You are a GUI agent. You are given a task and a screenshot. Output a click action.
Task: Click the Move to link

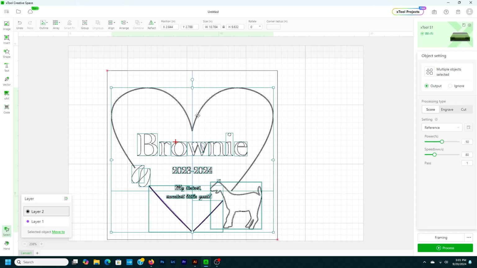(58, 232)
